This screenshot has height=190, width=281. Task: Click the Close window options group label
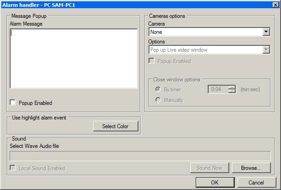[176, 80]
